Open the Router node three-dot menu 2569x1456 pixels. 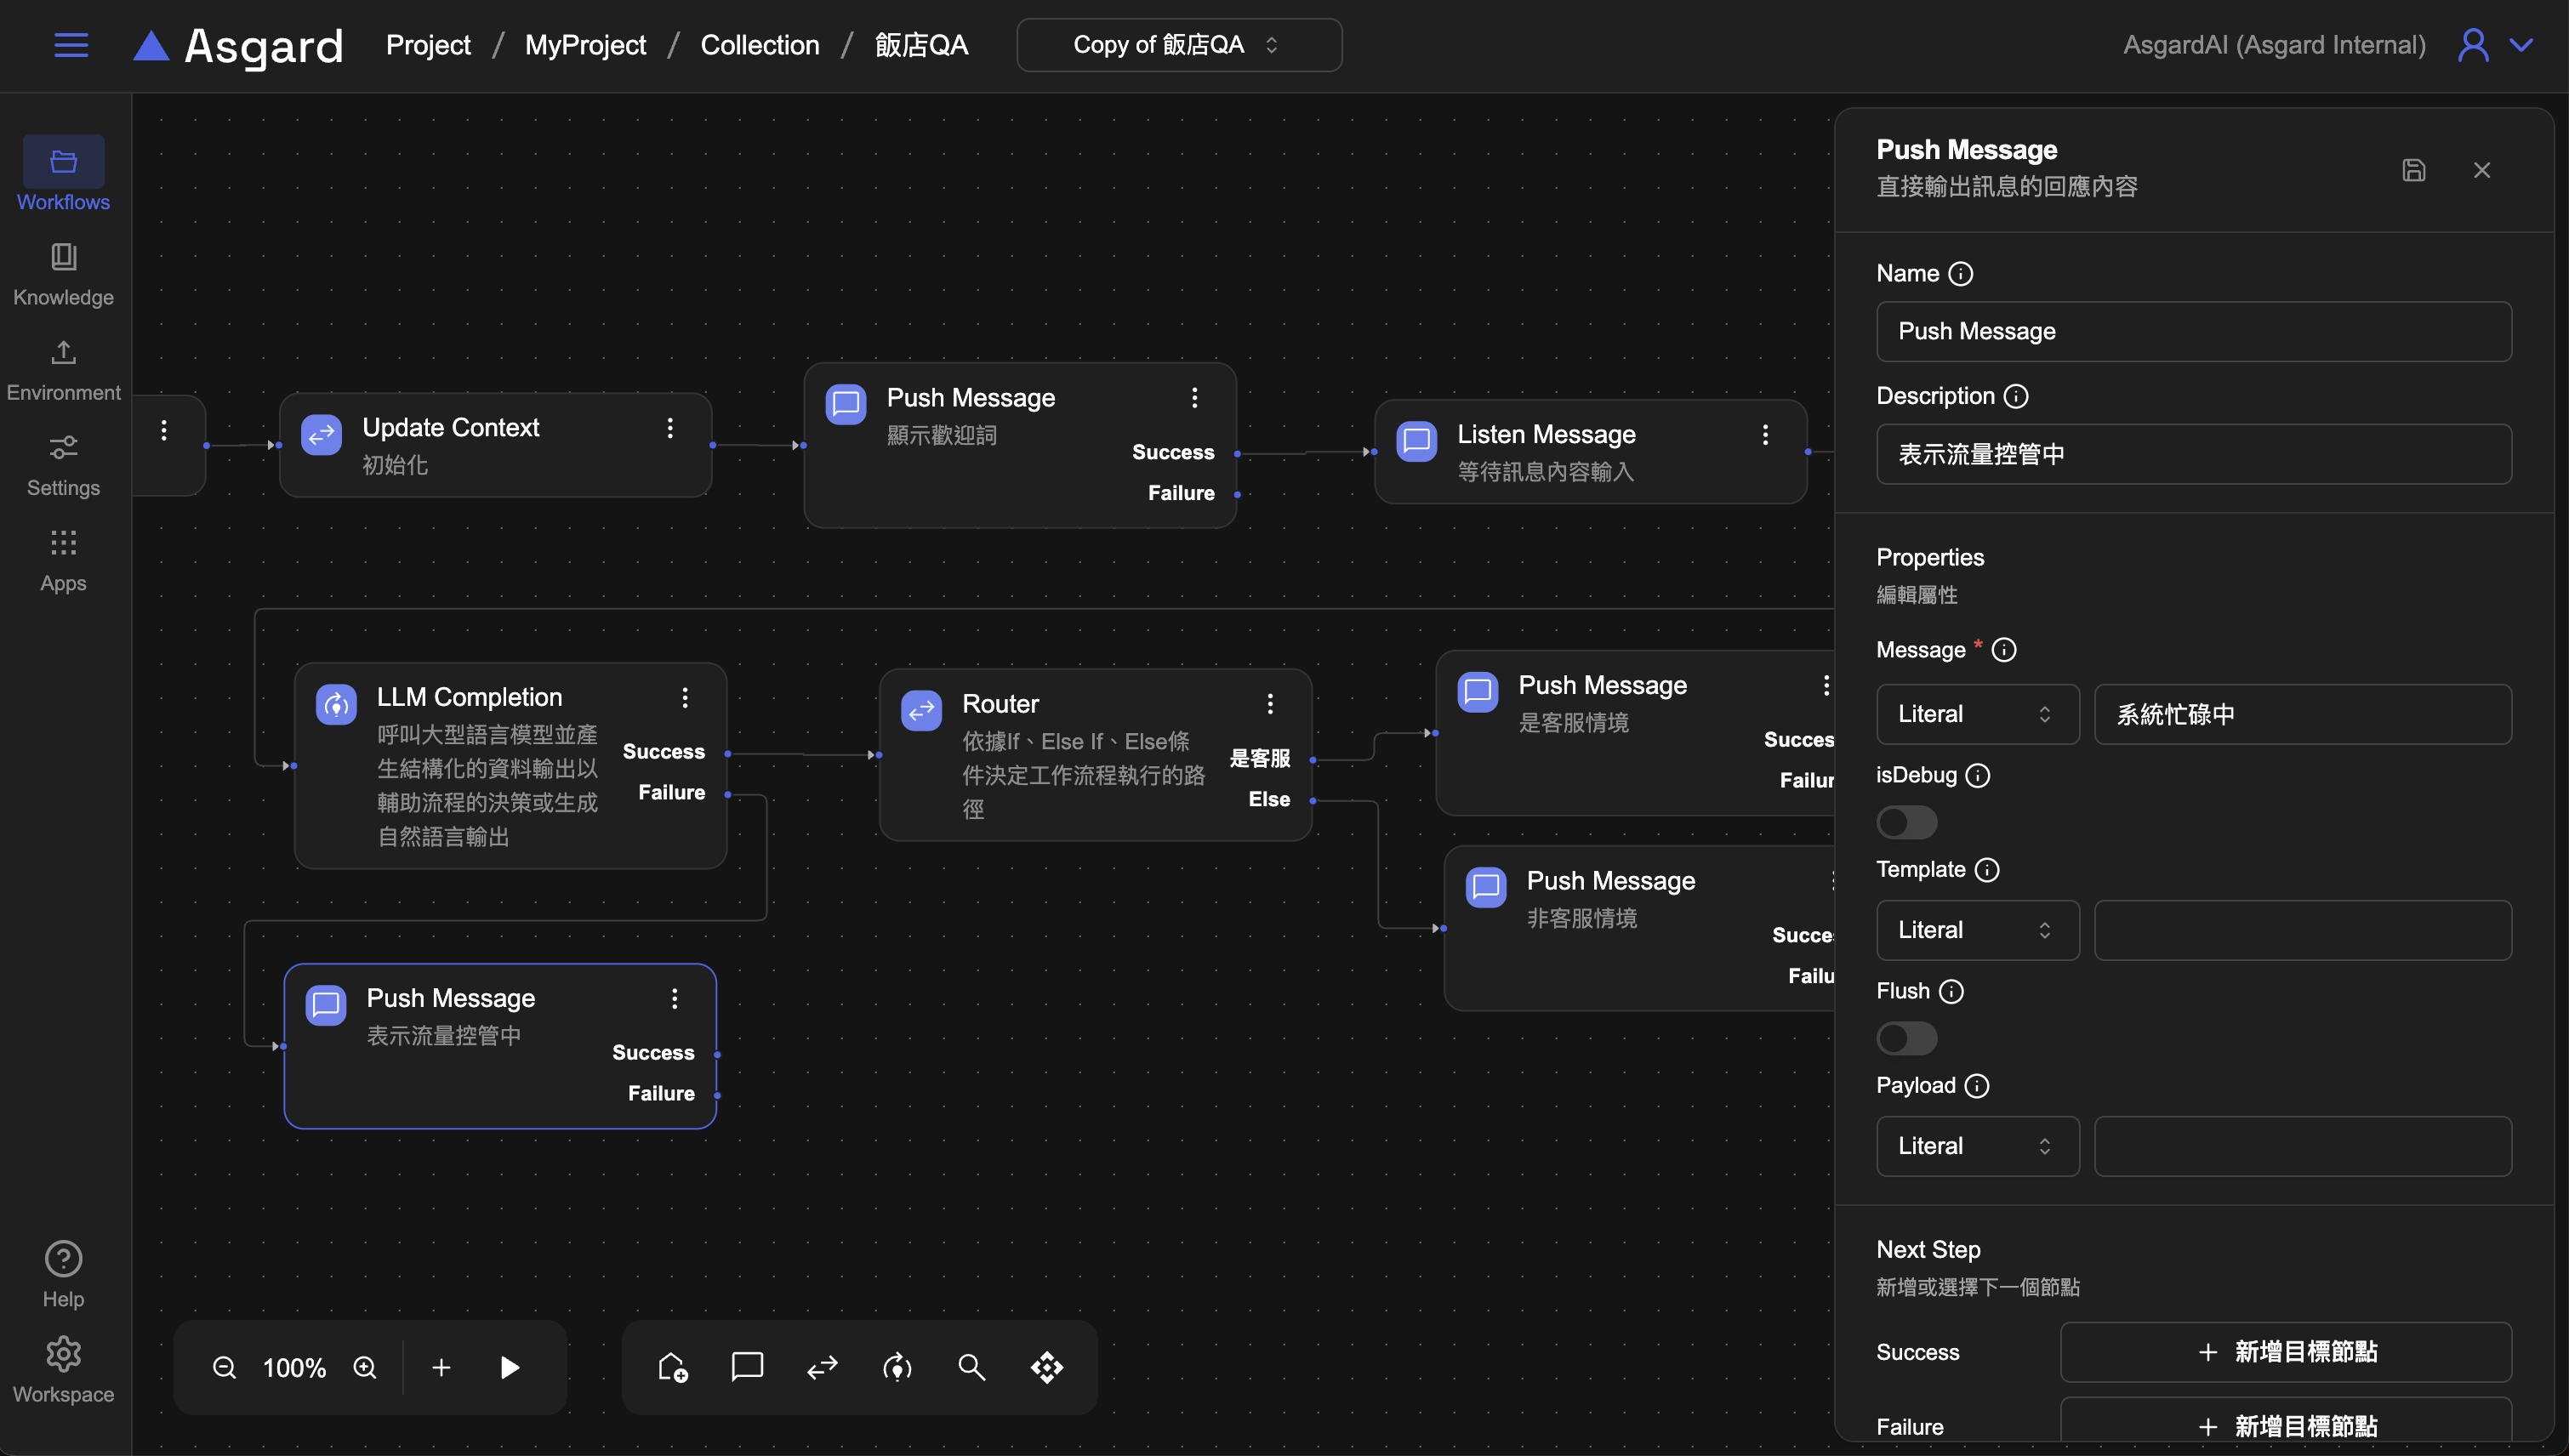1270,704
